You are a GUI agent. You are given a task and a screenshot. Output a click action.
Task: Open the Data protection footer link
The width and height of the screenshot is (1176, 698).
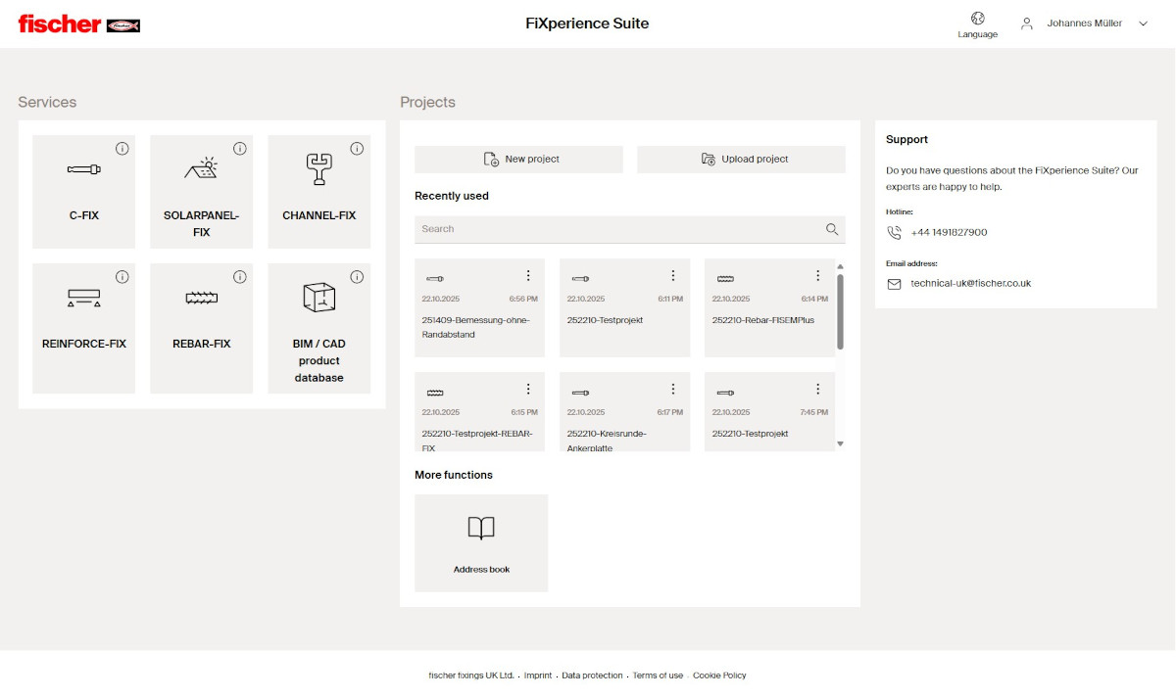coord(592,675)
